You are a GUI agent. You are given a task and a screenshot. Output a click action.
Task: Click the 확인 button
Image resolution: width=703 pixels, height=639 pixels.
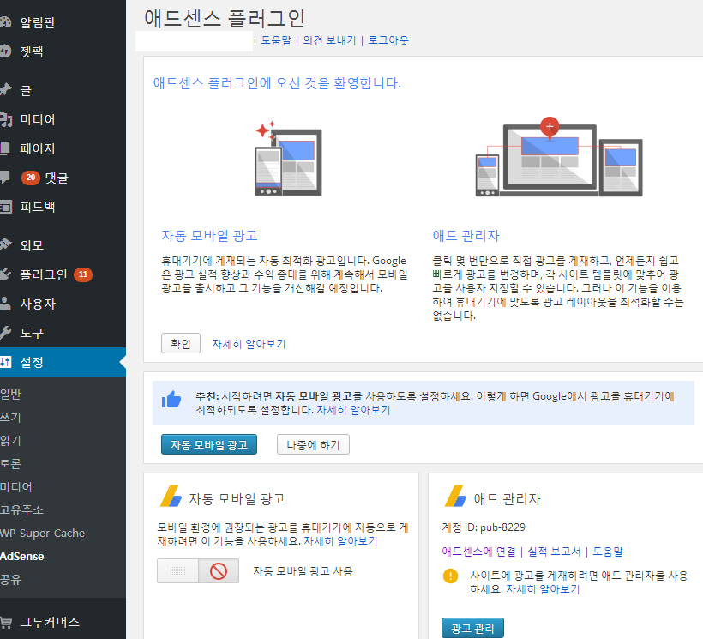pyautogui.click(x=181, y=343)
